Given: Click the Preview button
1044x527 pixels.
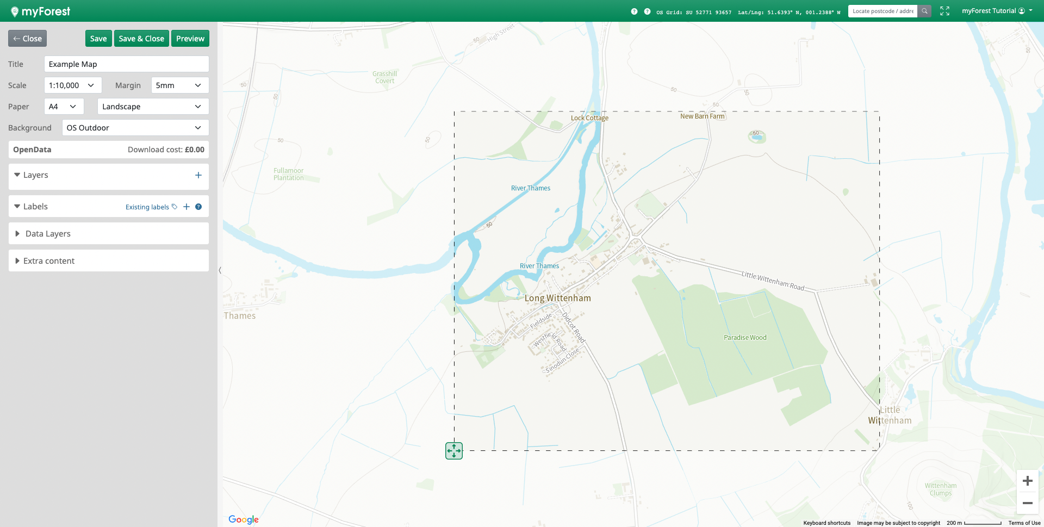Looking at the screenshot, I should click(190, 39).
